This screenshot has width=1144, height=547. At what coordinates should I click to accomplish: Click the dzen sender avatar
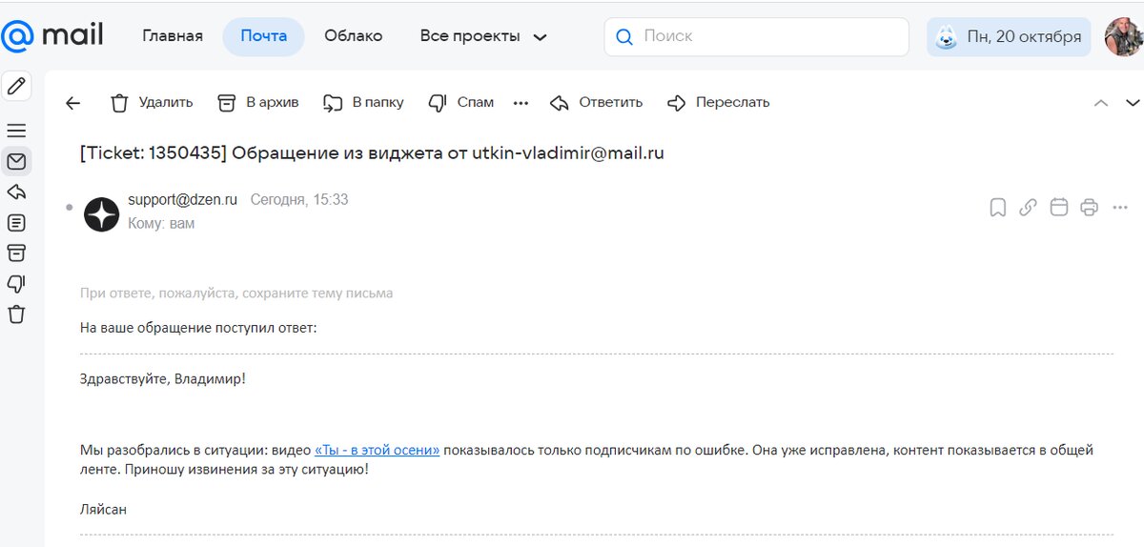pos(102,214)
